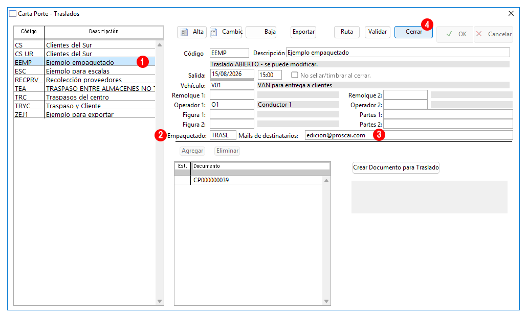Select the EEMP Ejemplo empaquetado row
This screenshot has width=528, height=316.
tap(84, 62)
